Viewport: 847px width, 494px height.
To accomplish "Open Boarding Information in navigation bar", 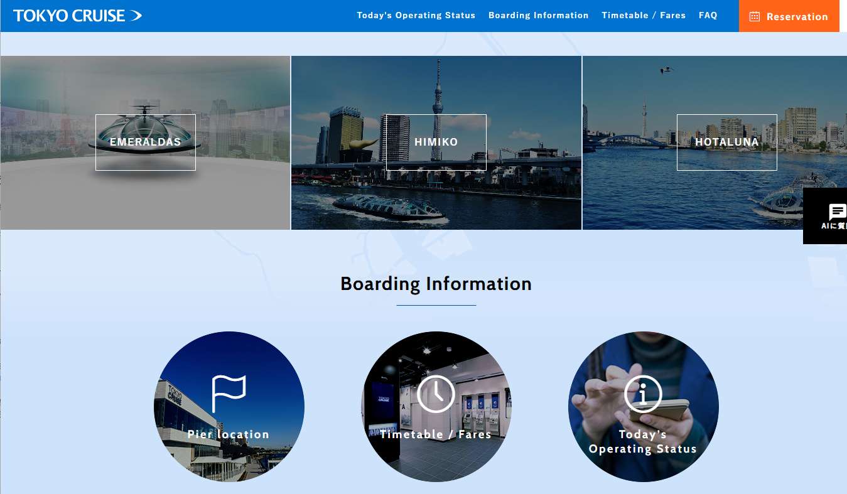I will [538, 16].
